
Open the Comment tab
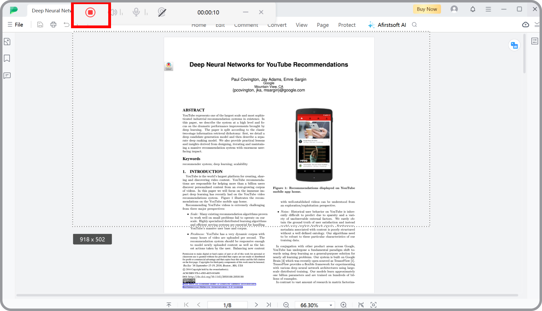pos(246,25)
